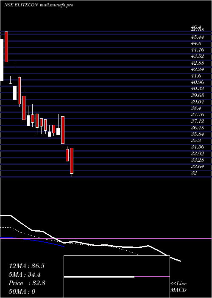
Task: Click the 34.56 price axis label
Action: pyautogui.click(x=198, y=147)
